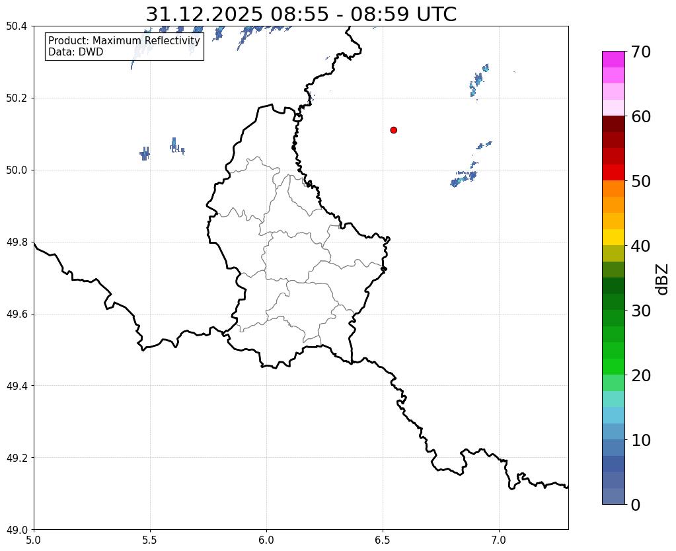Select the bright red 50 dBZ swatch
Screen dimensions: 676x551
coord(613,172)
